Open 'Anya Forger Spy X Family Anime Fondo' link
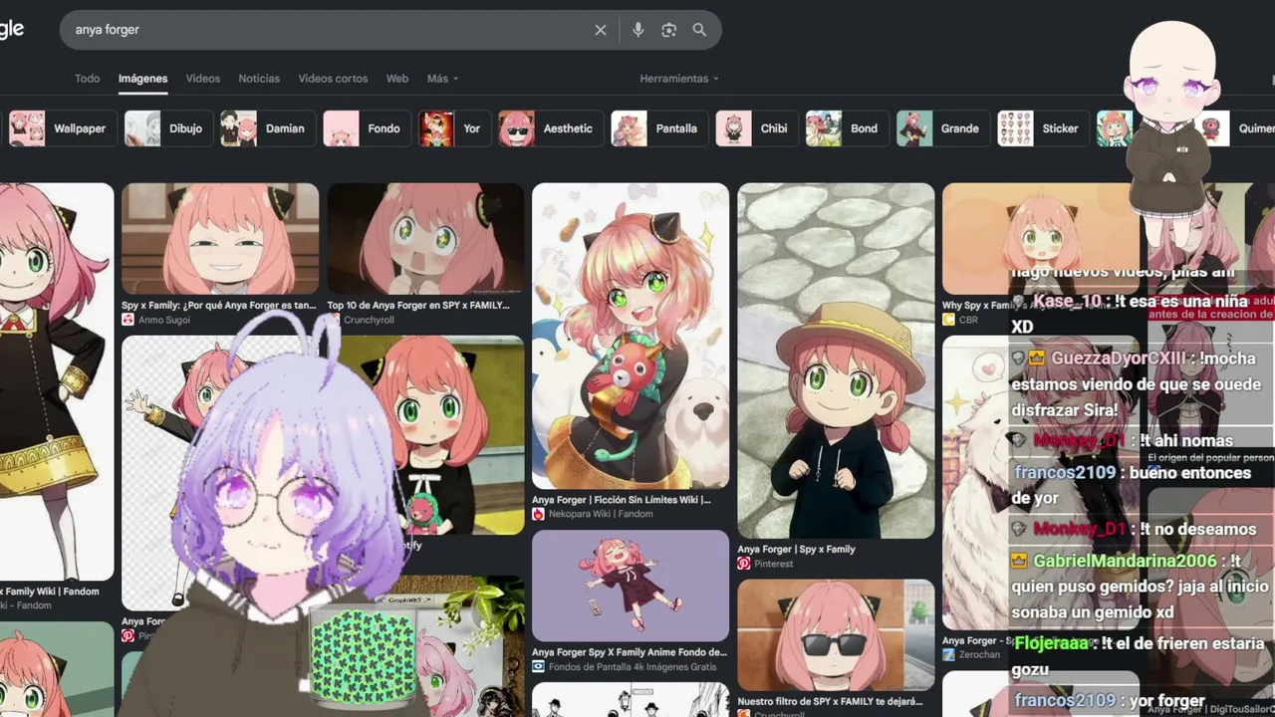This screenshot has width=1275, height=717. pos(630,653)
